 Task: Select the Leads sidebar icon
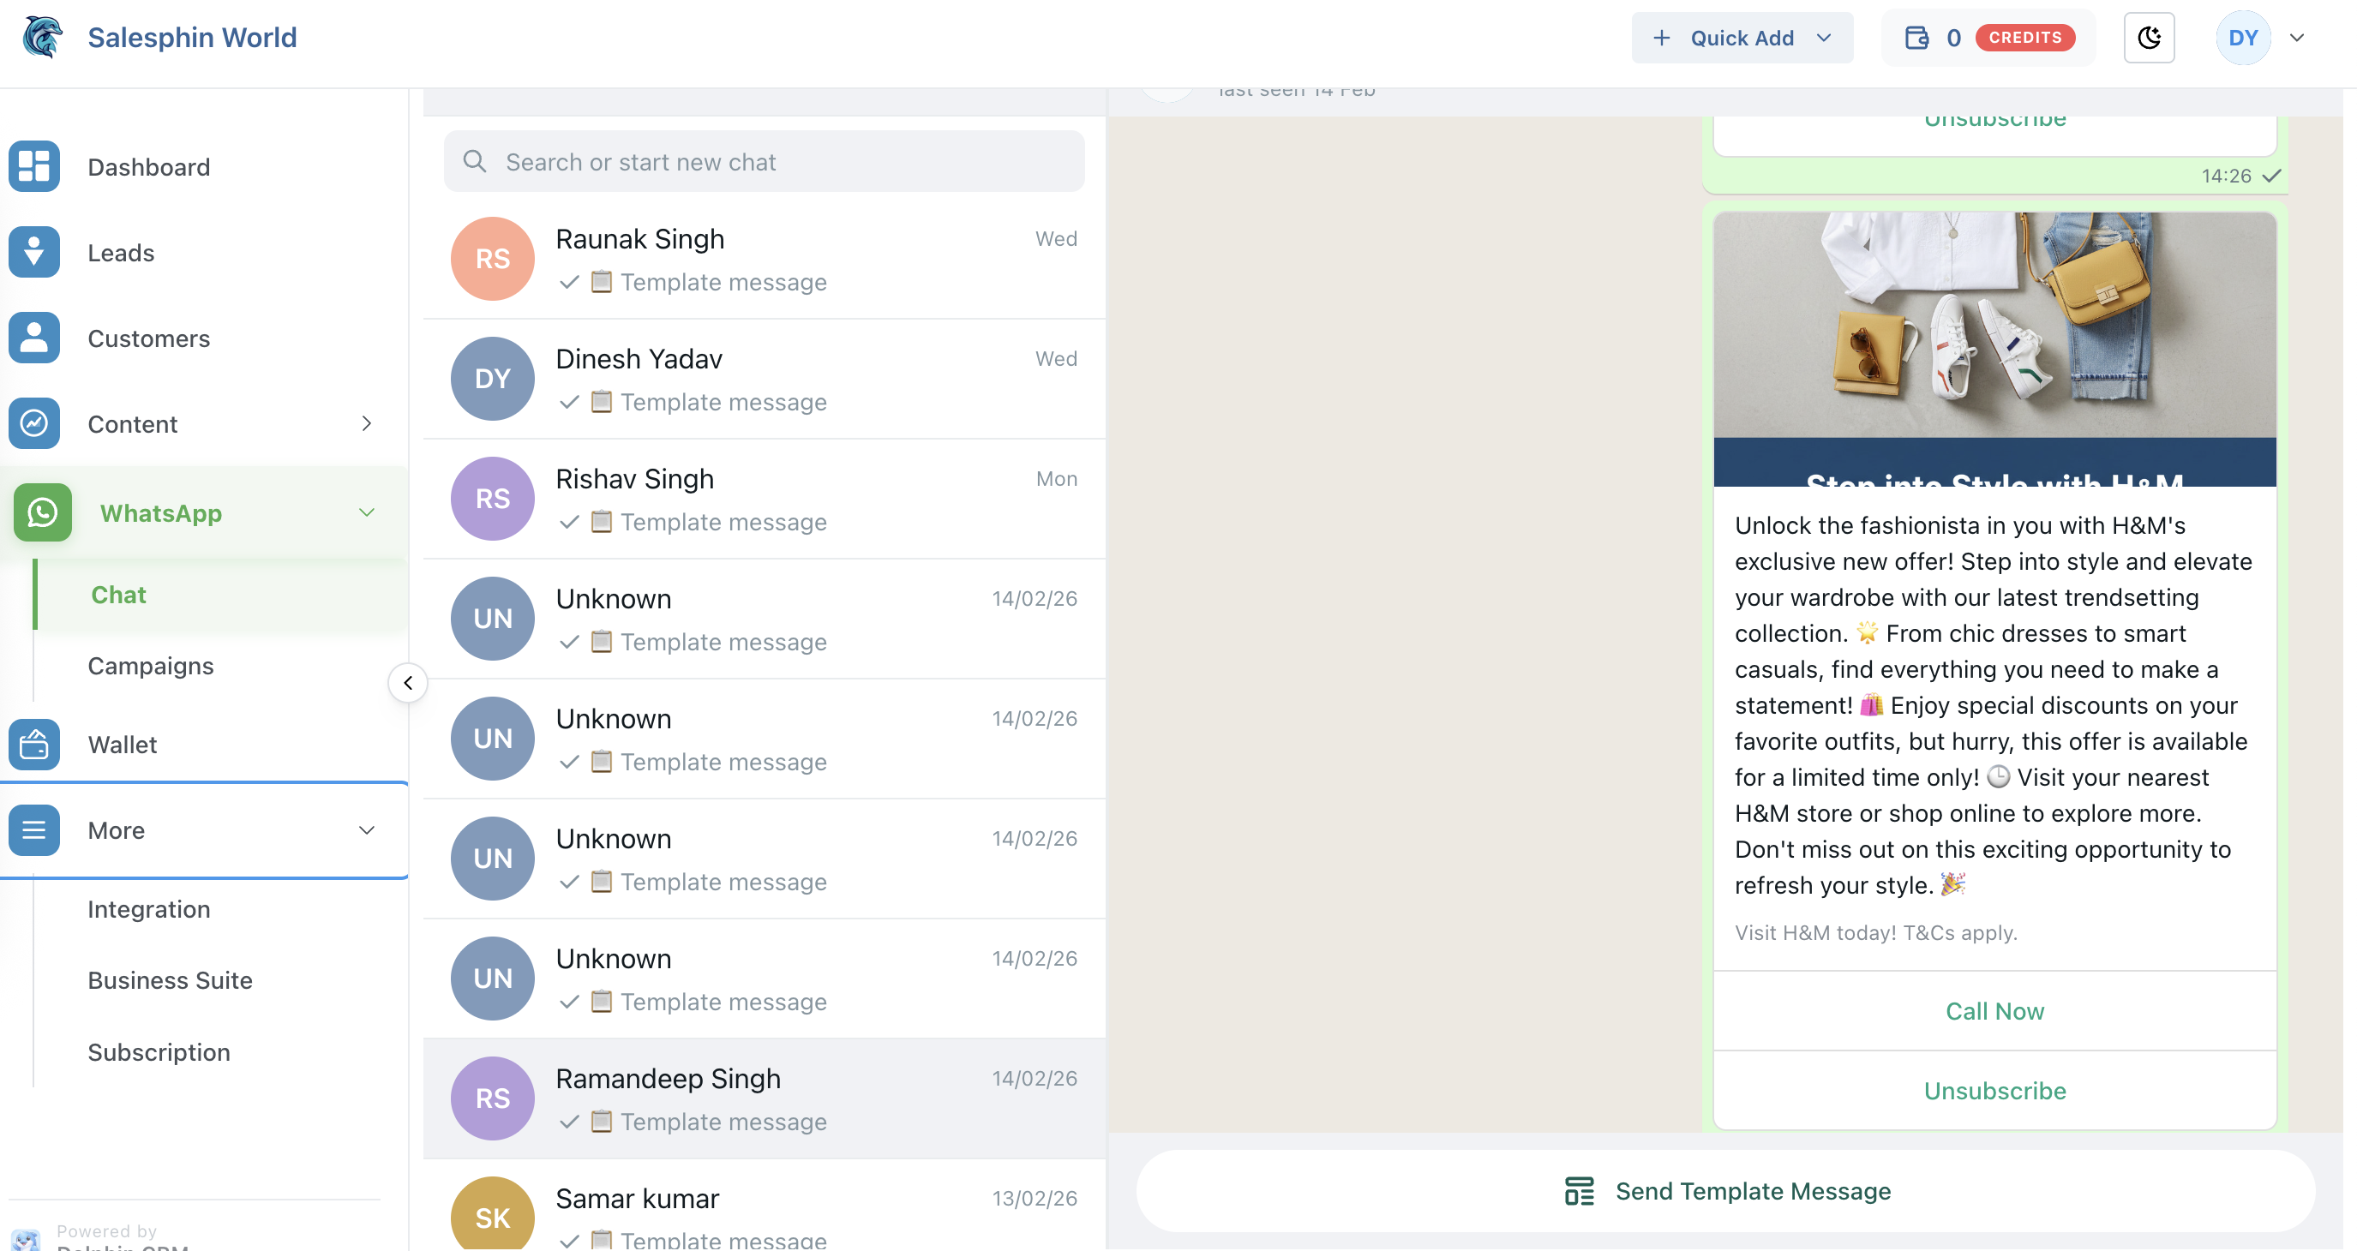33,253
